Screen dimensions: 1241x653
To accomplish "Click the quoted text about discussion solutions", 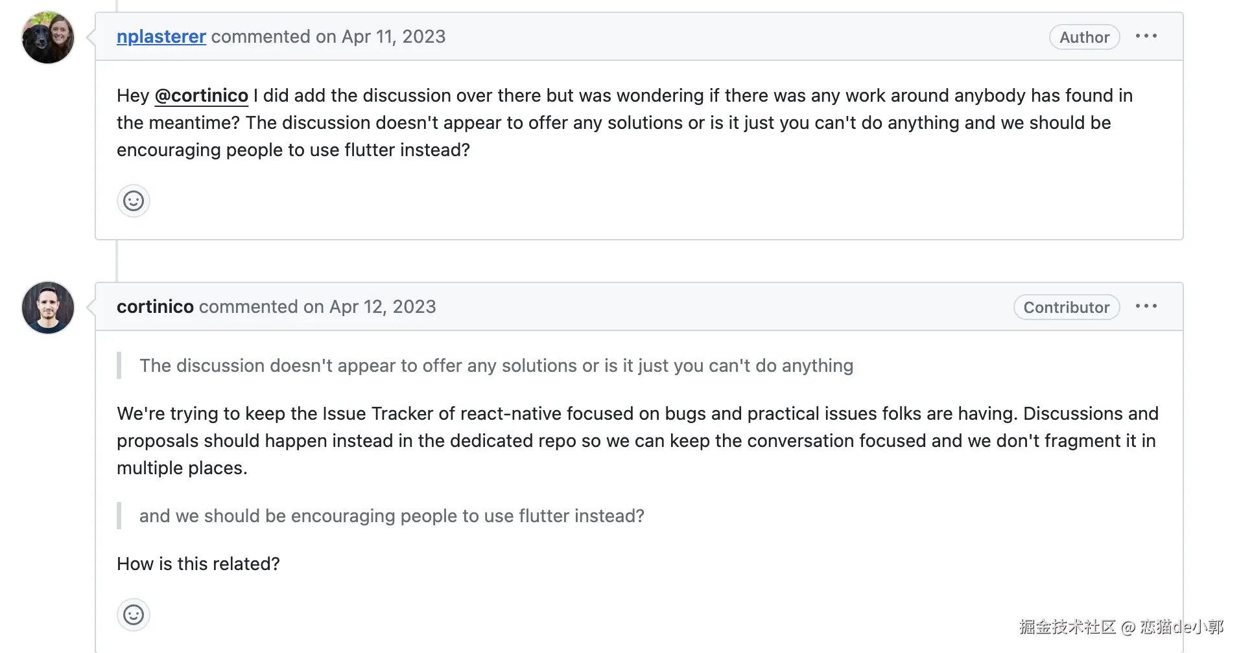I will coord(496,366).
